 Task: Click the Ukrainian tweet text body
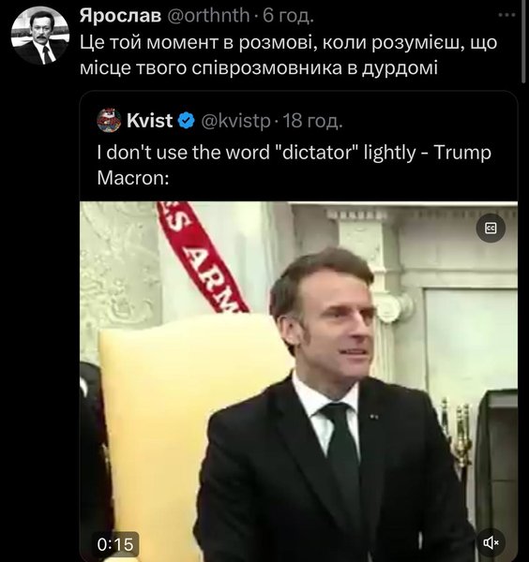(x=288, y=55)
